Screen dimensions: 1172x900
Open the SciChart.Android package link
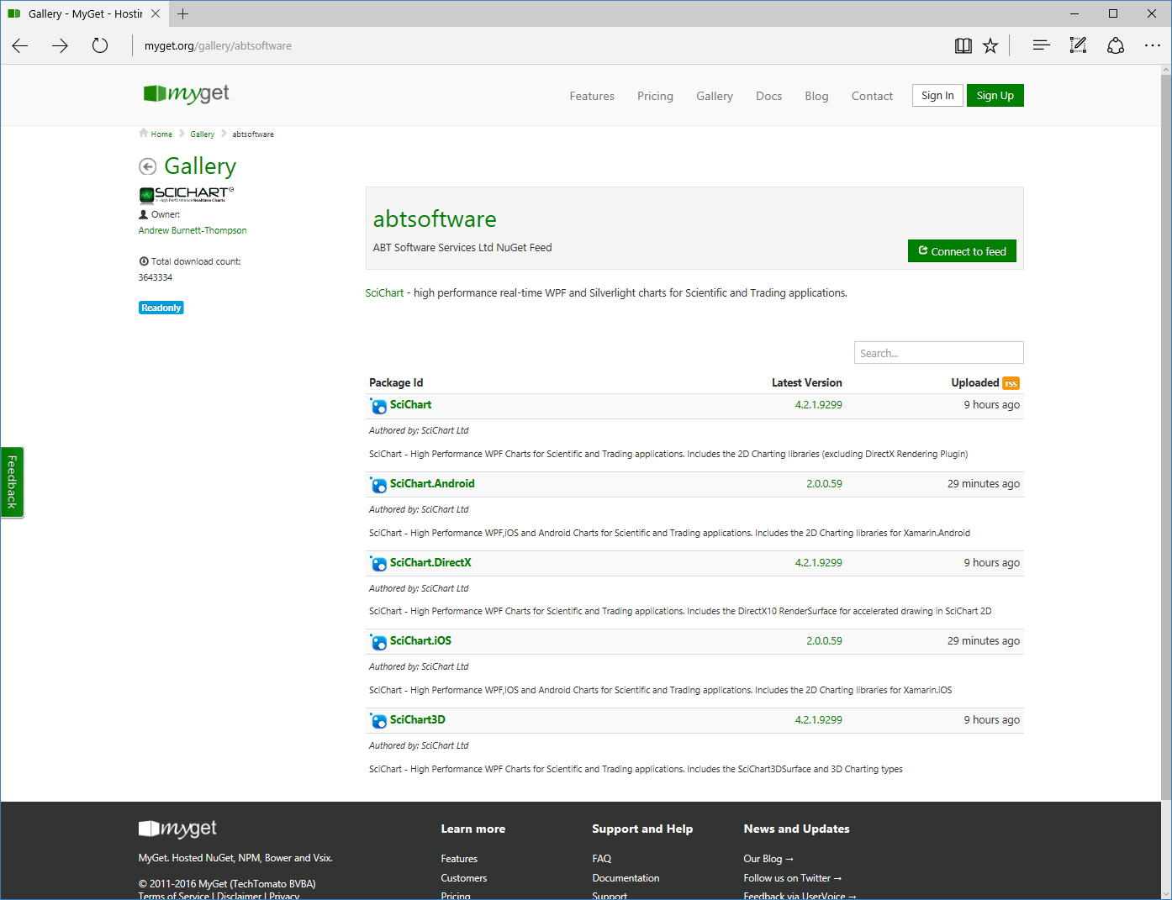click(x=432, y=484)
